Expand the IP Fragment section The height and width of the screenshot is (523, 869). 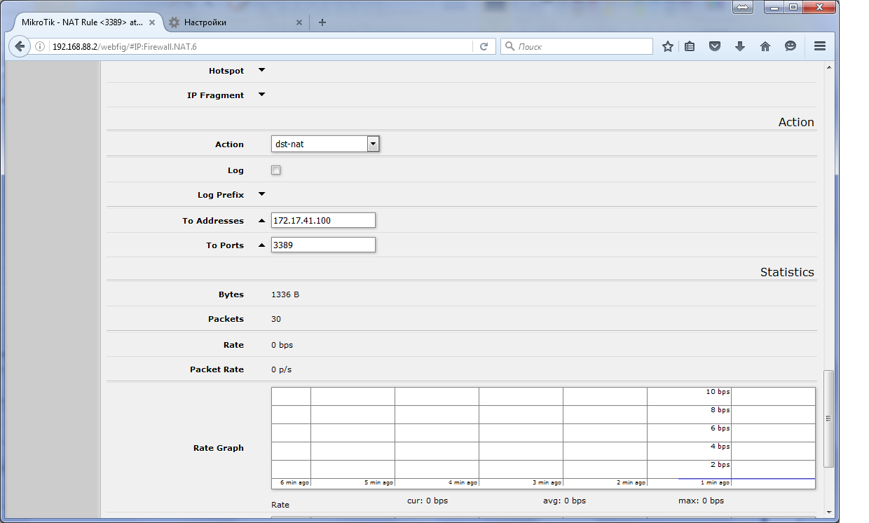(x=261, y=95)
